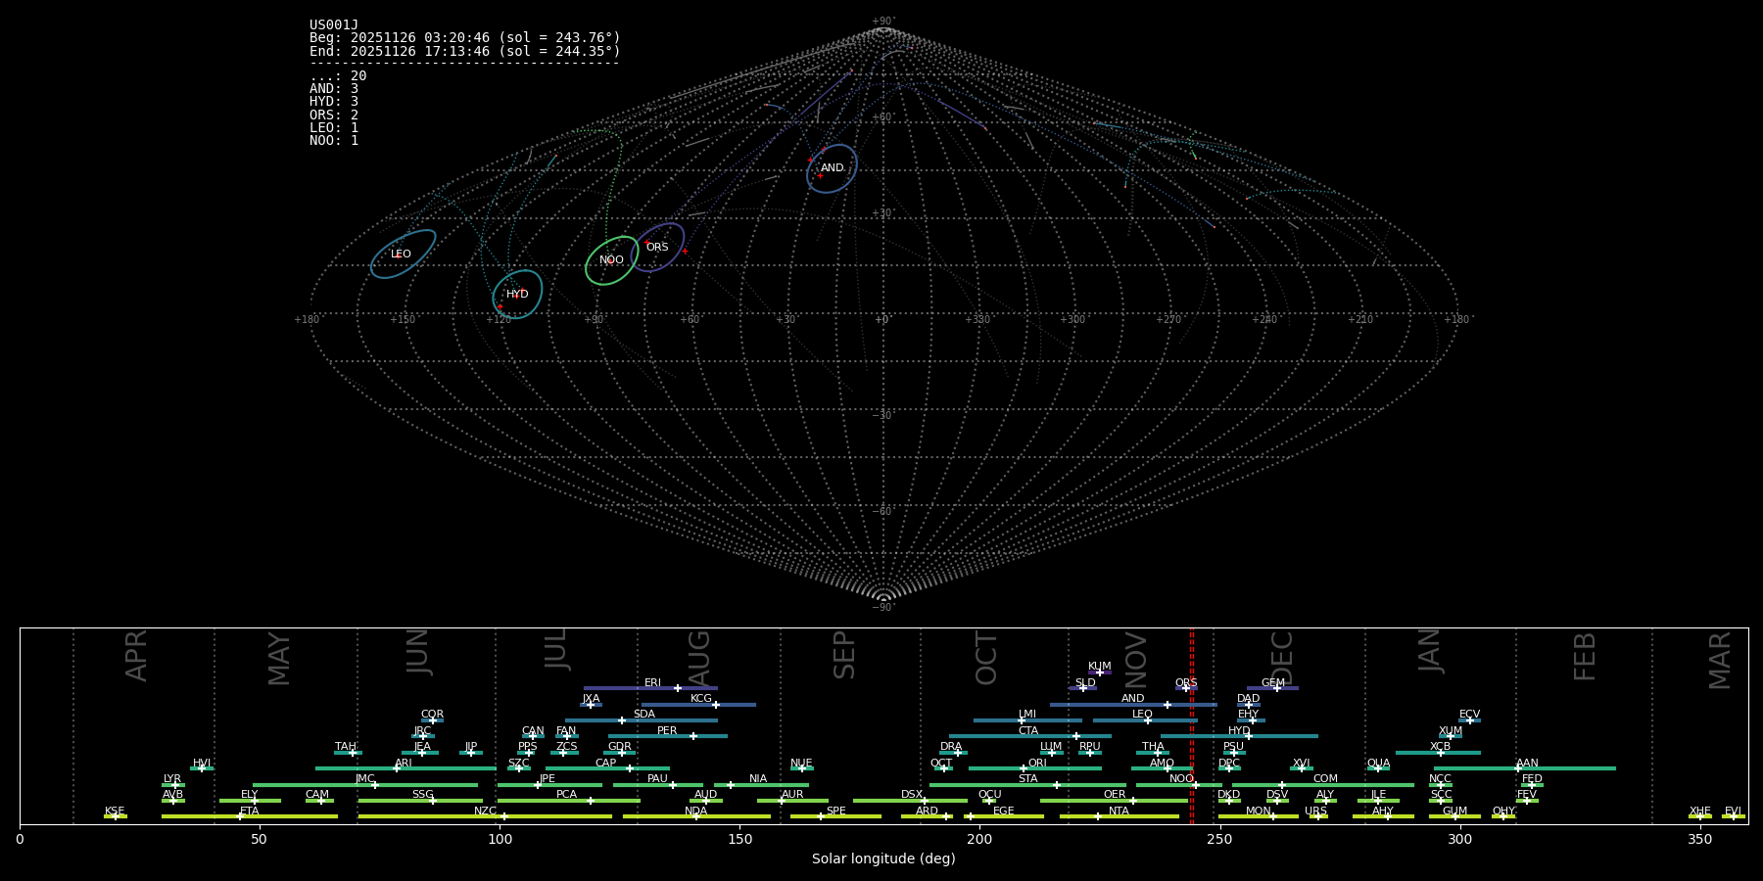Click the HYD radiant ellipse
This screenshot has width=1763, height=881.
pos(517,294)
